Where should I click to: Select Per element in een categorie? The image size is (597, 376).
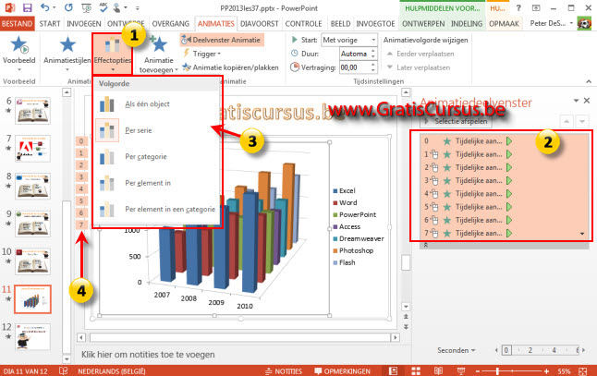pos(157,209)
